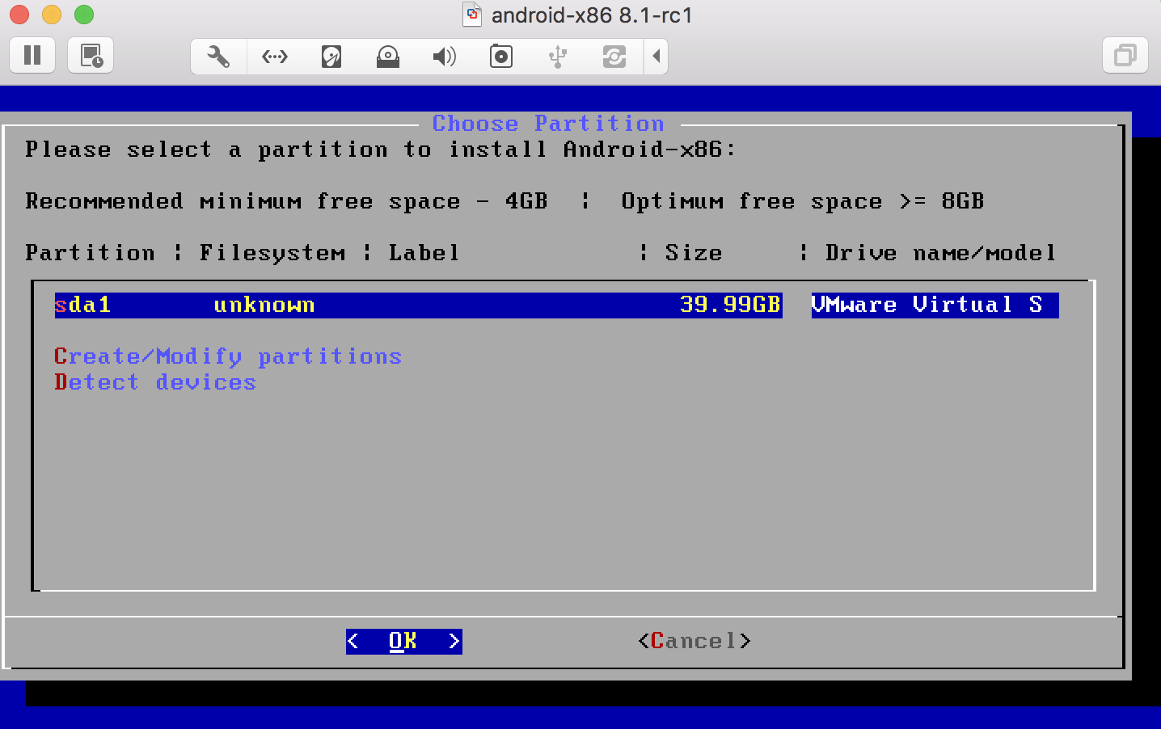Enter full screen using the top-right icon

tap(1125, 56)
